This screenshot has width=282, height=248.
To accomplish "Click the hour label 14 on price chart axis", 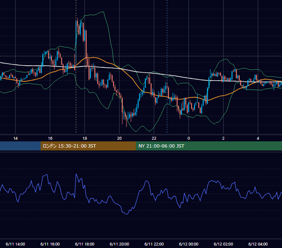I will (x=15, y=138).
